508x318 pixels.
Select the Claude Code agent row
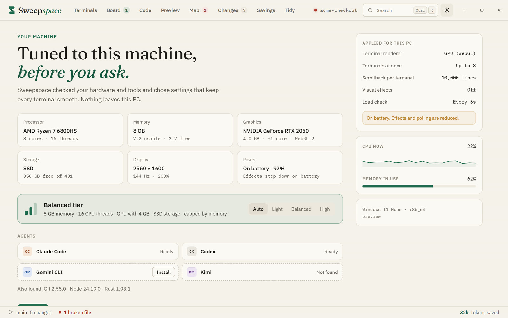tap(98, 252)
